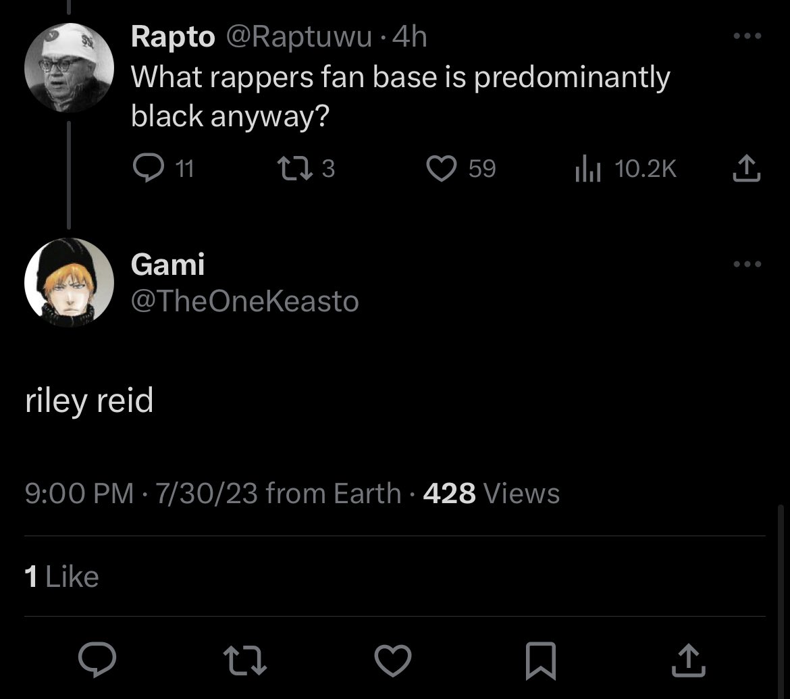The image size is (790, 699).
Task: Open the 428 Views count
Action: (492, 493)
